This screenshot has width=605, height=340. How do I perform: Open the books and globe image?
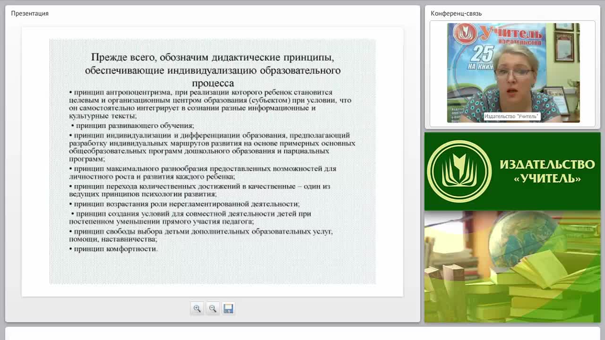pos(512,267)
